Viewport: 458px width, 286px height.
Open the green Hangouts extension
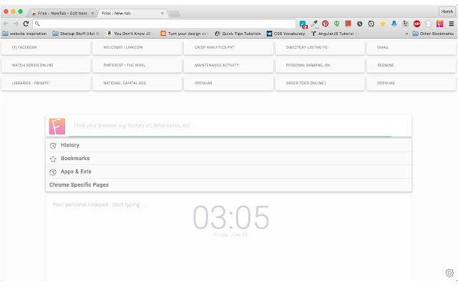tap(336, 24)
